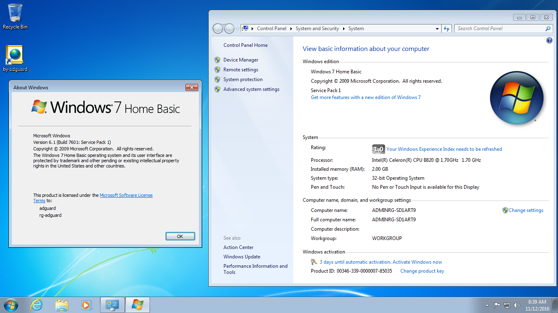Click 'Get more features with a new edition'
Viewport: 558px width, 313px height.
tap(366, 97)
